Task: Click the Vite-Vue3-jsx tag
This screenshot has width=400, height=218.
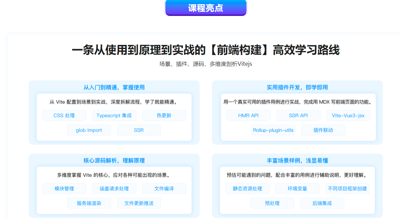Action: point(348,115)
